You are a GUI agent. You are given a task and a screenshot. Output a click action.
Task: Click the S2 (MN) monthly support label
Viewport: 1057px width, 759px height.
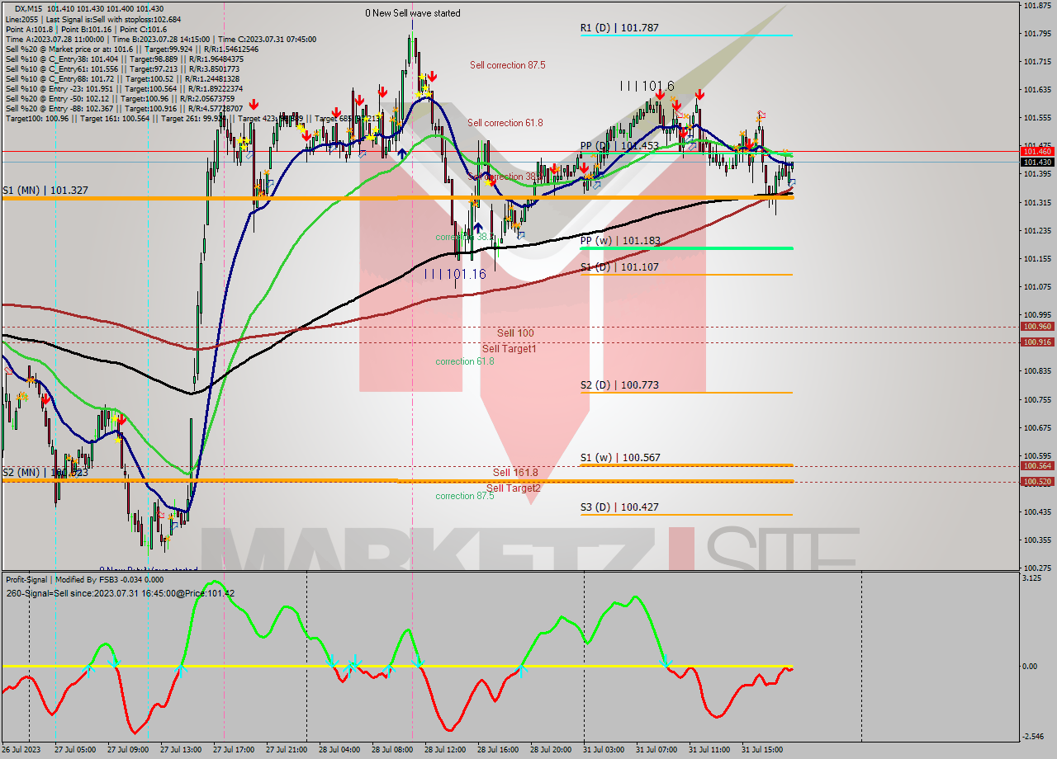click(45, 472)
